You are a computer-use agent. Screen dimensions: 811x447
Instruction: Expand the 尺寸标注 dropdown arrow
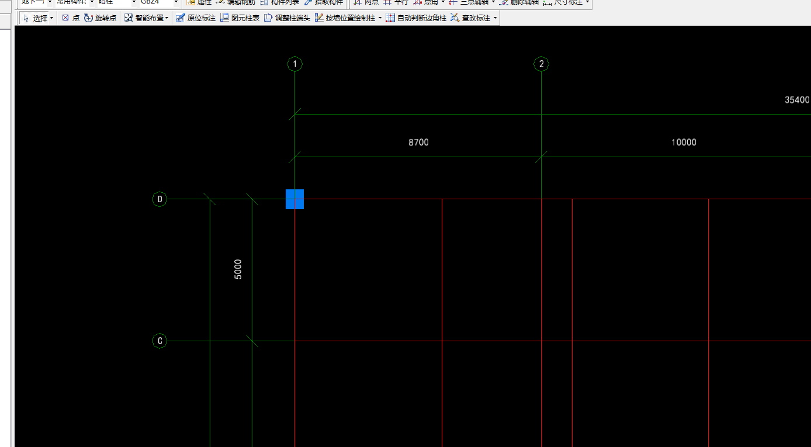(x=587, y=2)
